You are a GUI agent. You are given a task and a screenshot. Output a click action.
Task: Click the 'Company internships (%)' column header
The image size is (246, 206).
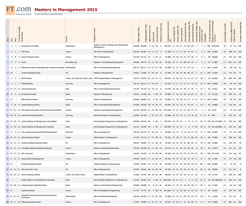[x=240, y=32]
